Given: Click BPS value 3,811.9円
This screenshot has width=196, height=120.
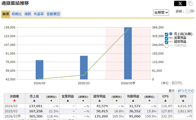Looking at the screenshot, I should (185, 111).
